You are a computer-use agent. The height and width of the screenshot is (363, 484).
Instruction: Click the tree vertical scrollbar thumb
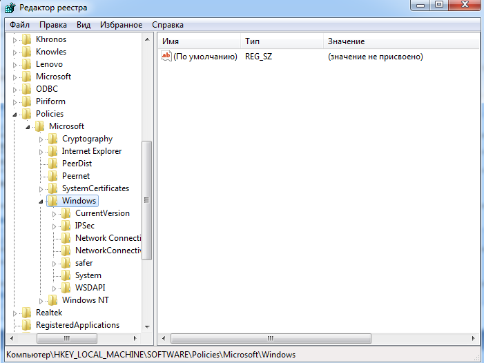(x=147, y=200)
